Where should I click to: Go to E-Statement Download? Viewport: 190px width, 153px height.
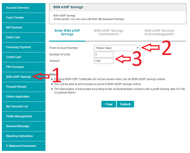pos(24,146)
